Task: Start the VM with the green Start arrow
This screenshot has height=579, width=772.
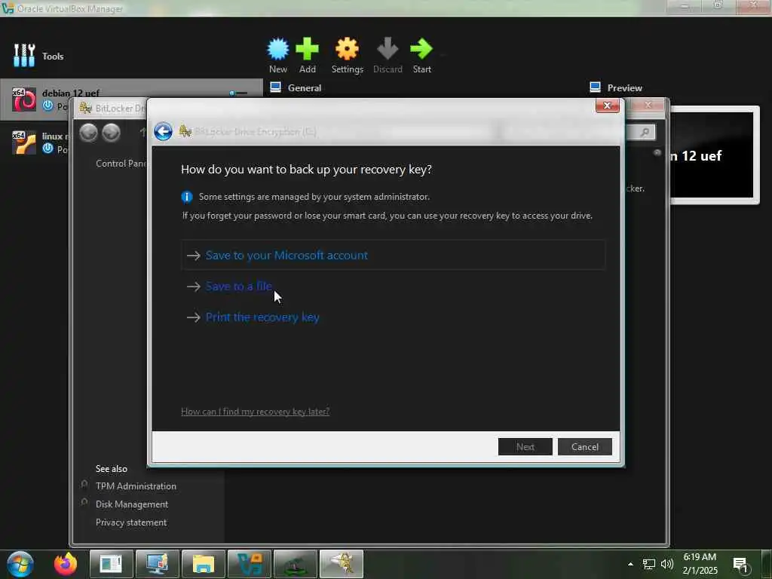Action: [x=421, y=49]
